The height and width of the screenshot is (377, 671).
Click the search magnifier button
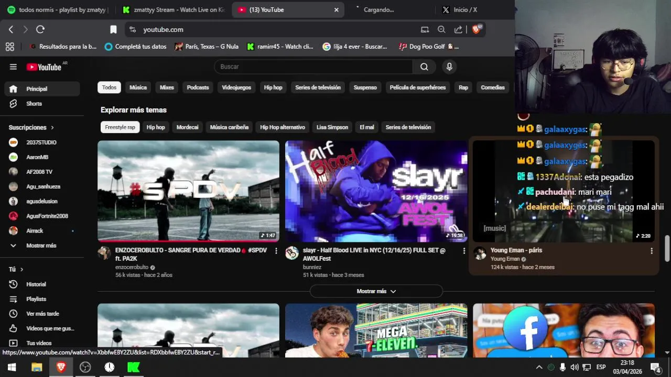pos(424,66)
